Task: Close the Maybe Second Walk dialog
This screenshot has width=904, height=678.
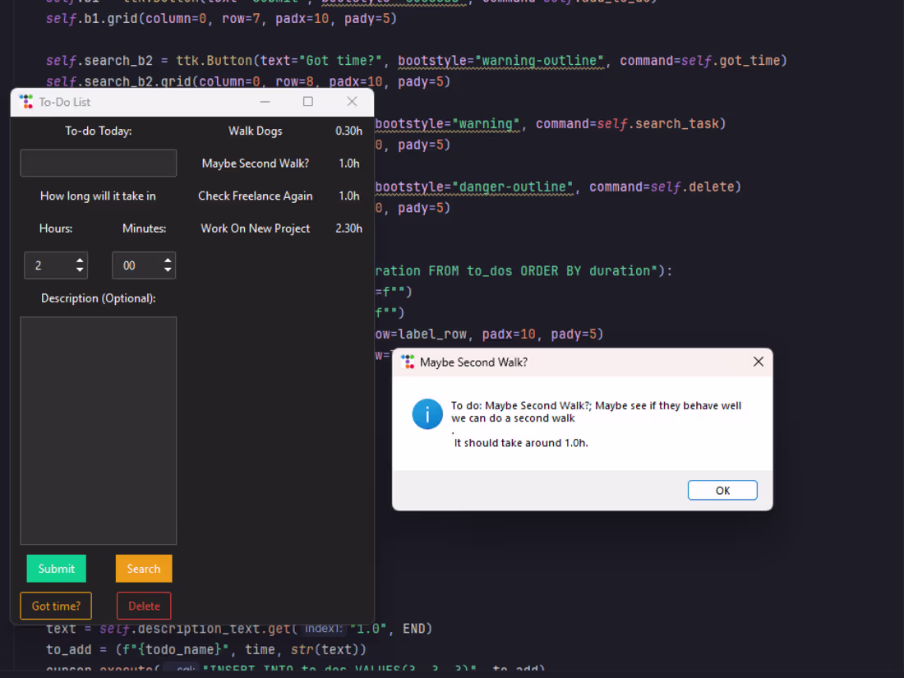Action: (759, 362)
